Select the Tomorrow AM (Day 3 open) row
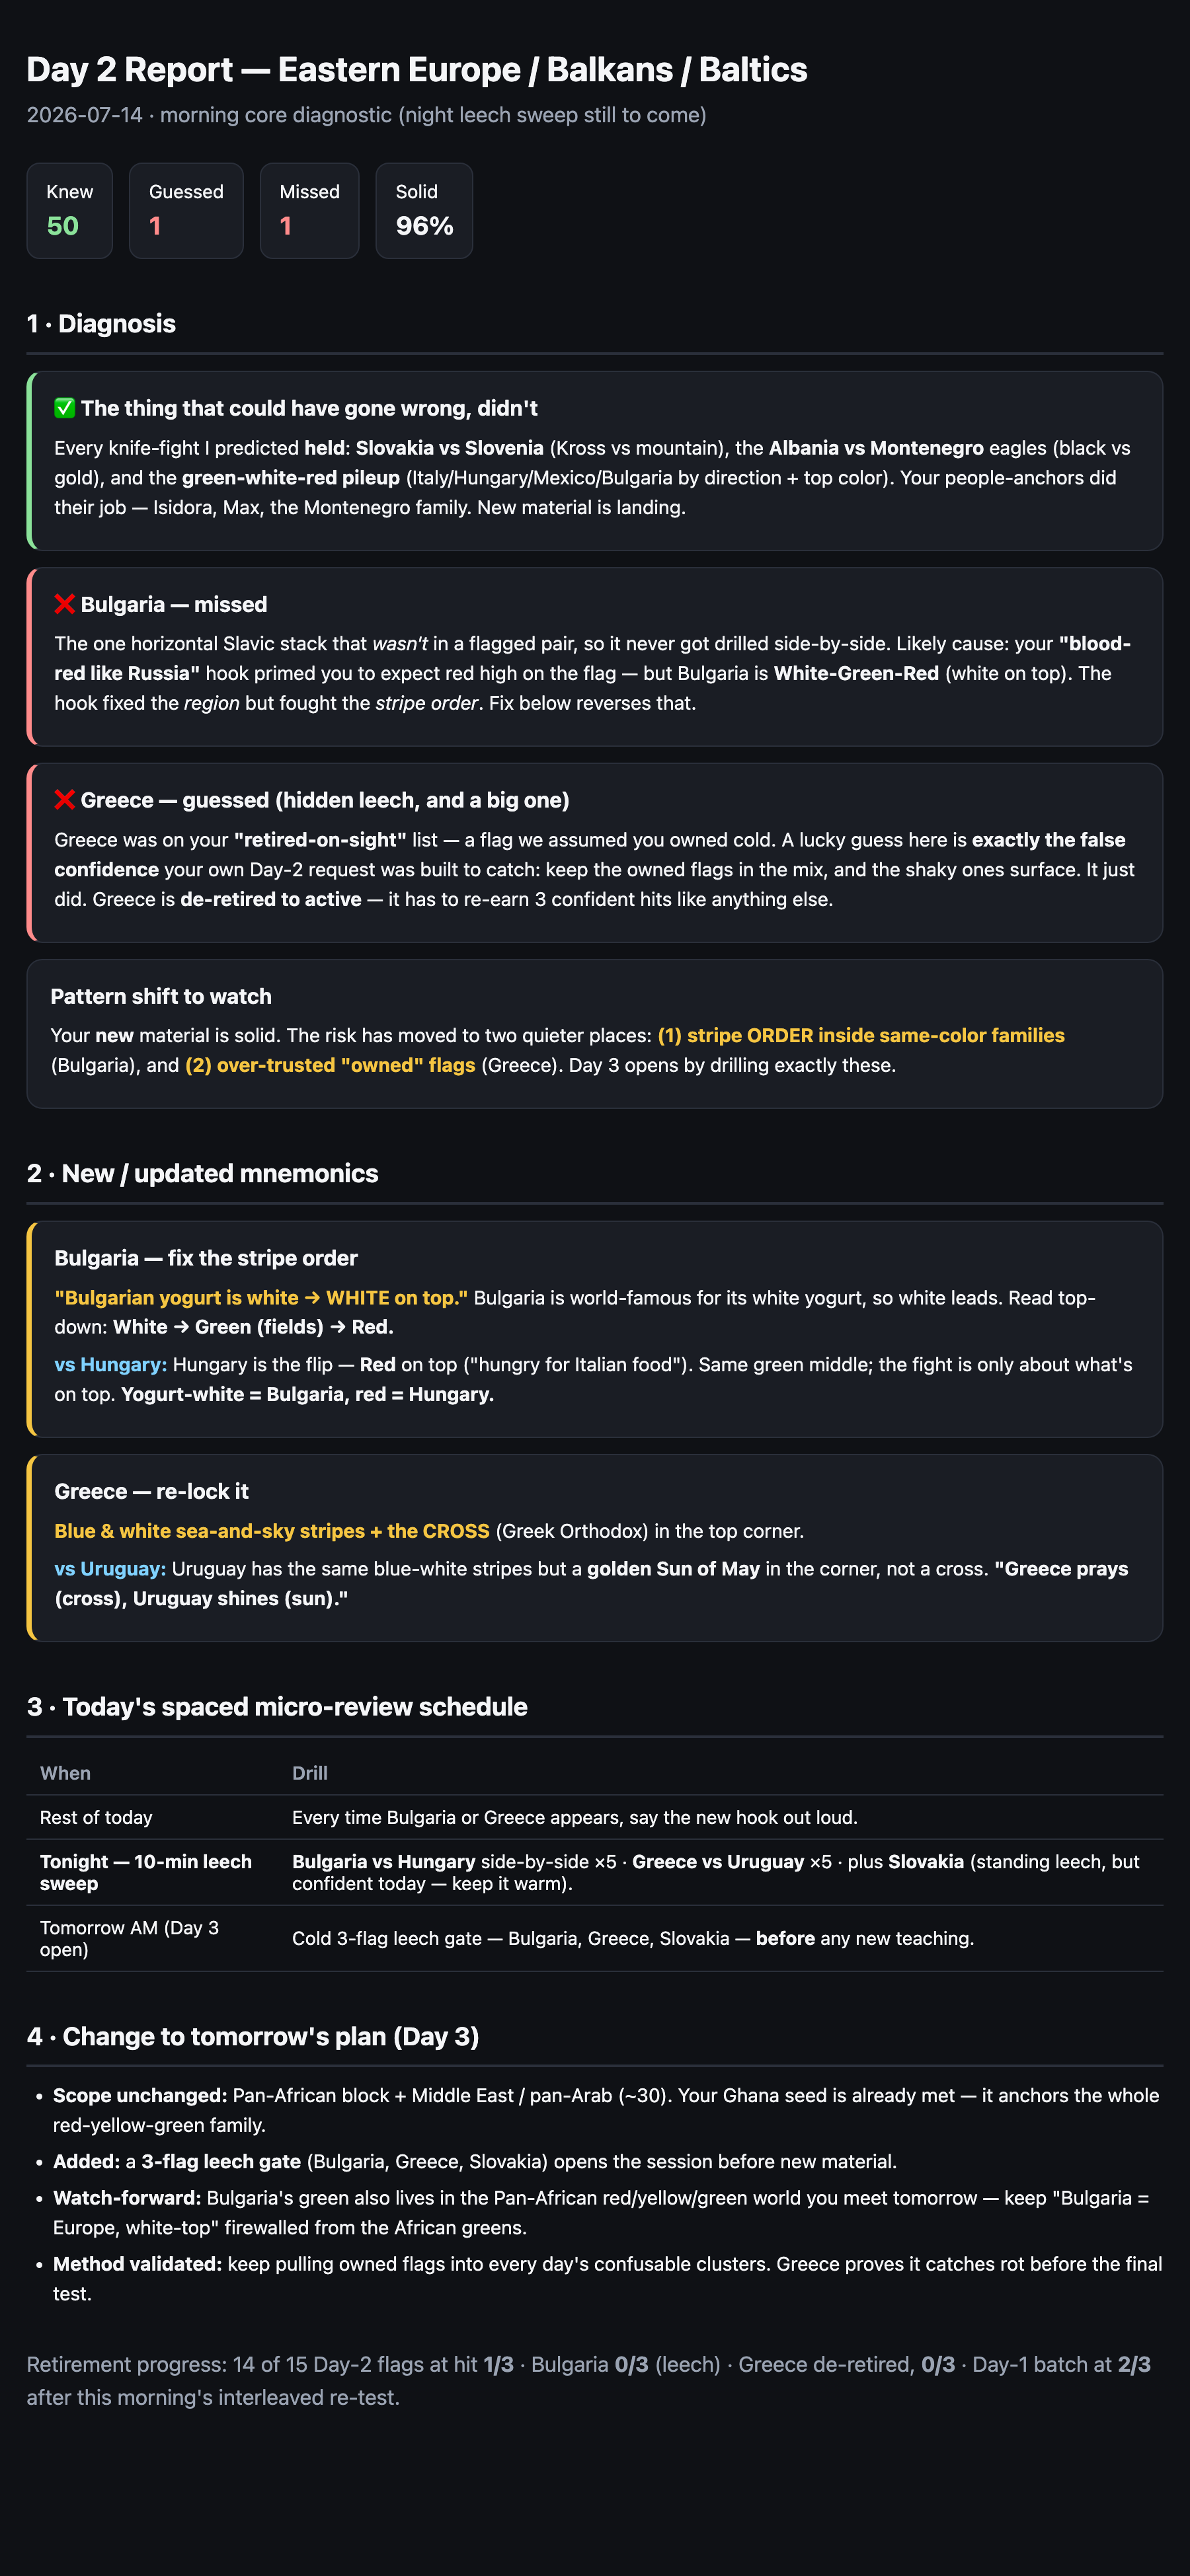The image size is (1190, 2576). [595, 1938]
